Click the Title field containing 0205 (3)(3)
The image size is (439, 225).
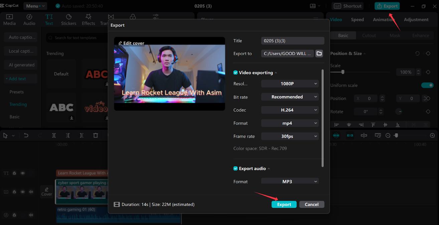click(292, 41)
